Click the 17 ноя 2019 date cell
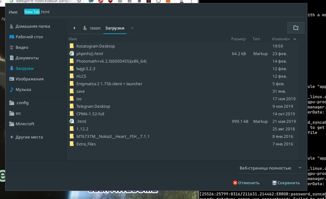This screenshot has width=326, height=199. tap(284, 99)
